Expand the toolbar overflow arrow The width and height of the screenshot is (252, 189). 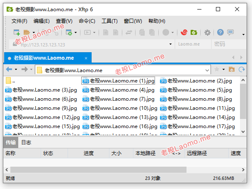(243, 34)
